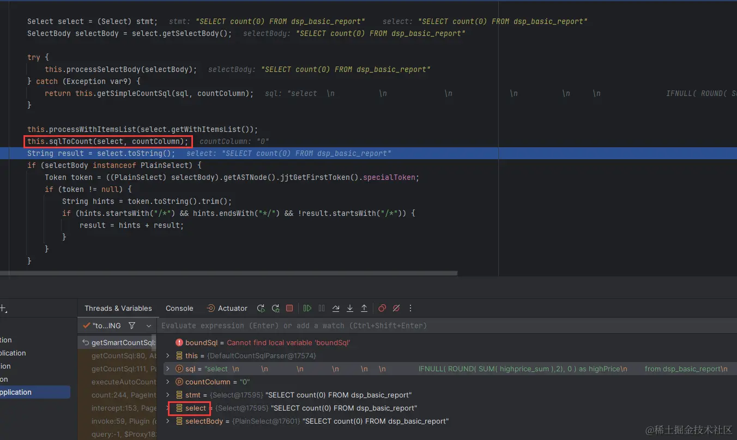
Task: Stop the debug session
Action: 289,308
